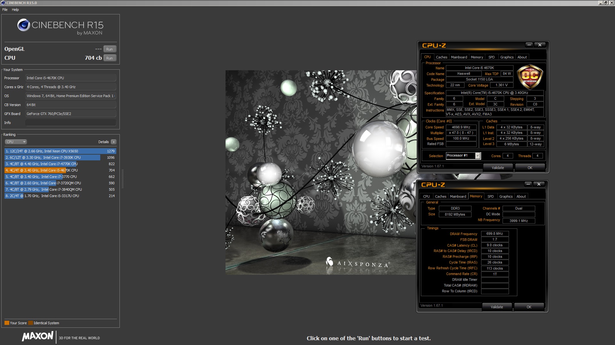Click the GFX Board field GeForce GTX 760

pos(71,114)
